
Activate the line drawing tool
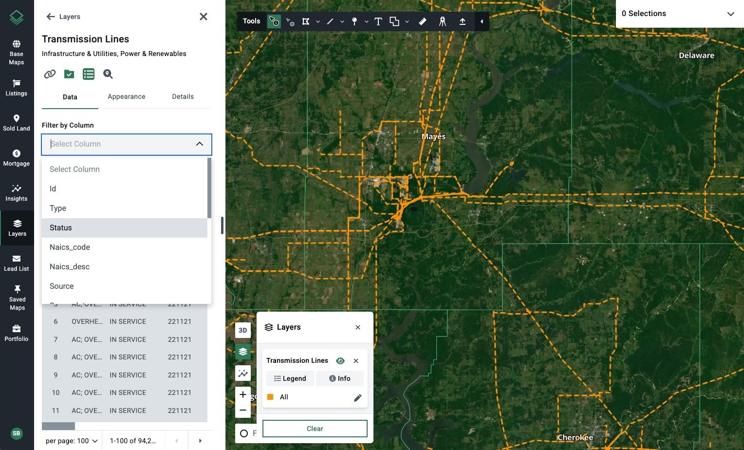click(330, 21)
